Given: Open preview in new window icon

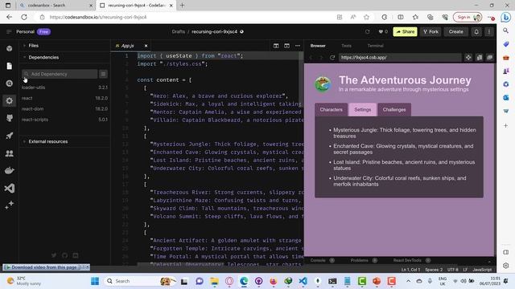Looking at the screenshot, I should tap(490, 58).
